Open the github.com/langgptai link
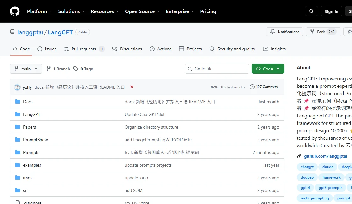 click(325, 156)
